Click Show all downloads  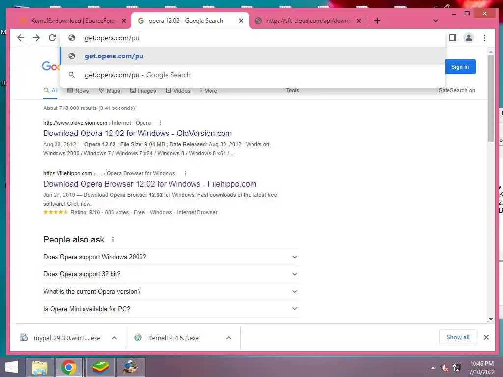(458, 337)
